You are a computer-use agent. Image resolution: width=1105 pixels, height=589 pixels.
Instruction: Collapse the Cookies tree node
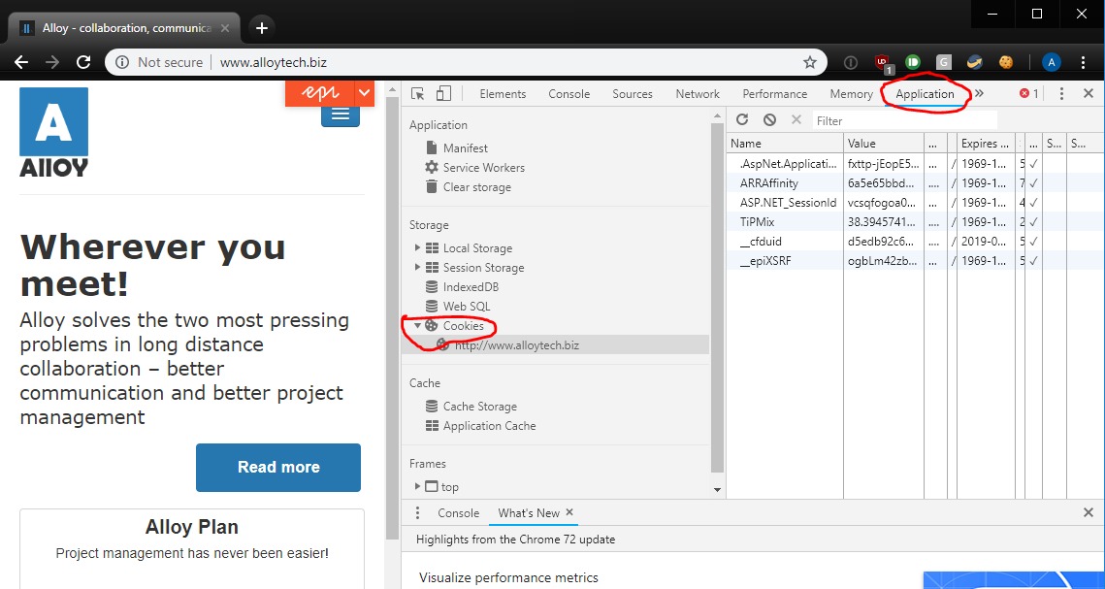coord(418,326)
